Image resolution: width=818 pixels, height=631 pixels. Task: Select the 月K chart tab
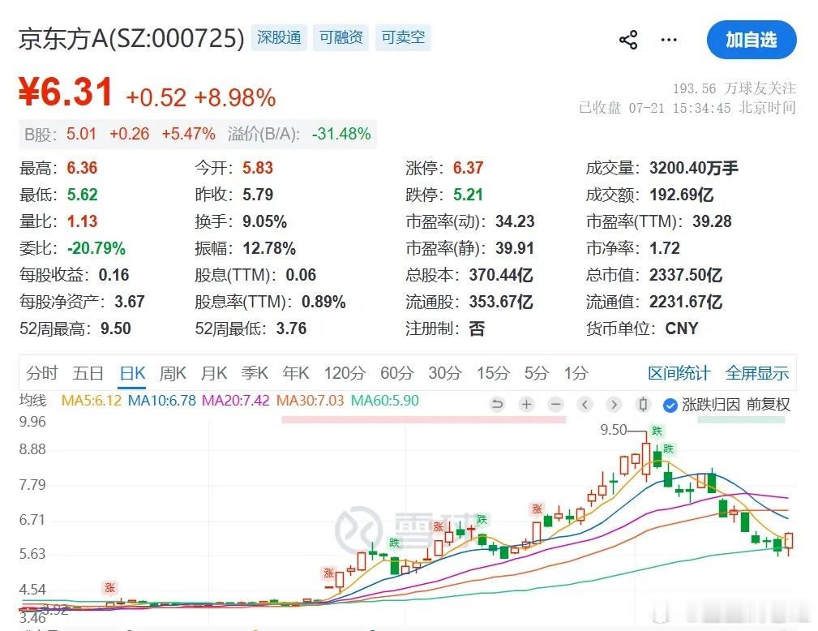click(214, 373)
